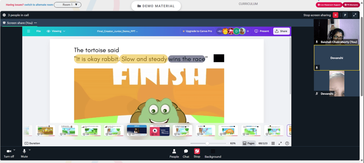Screen dimensions: 364x163
Task: Click "The tortoise said" heading text
Action: [96, 50]
